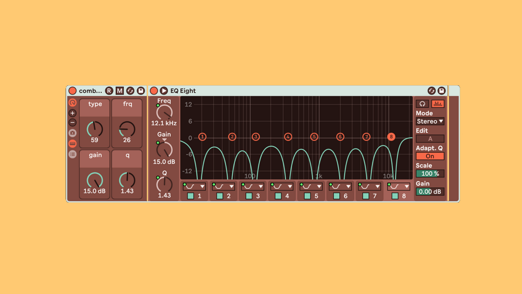
Task: Click the output Gain 0.00 dB field
Action: [430, 191]
